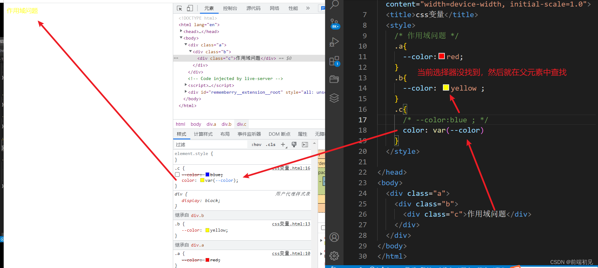Open the 样式 (Styles) sub-tab
Viewport: 598px width, 268px height.
[x=182, y=134]
